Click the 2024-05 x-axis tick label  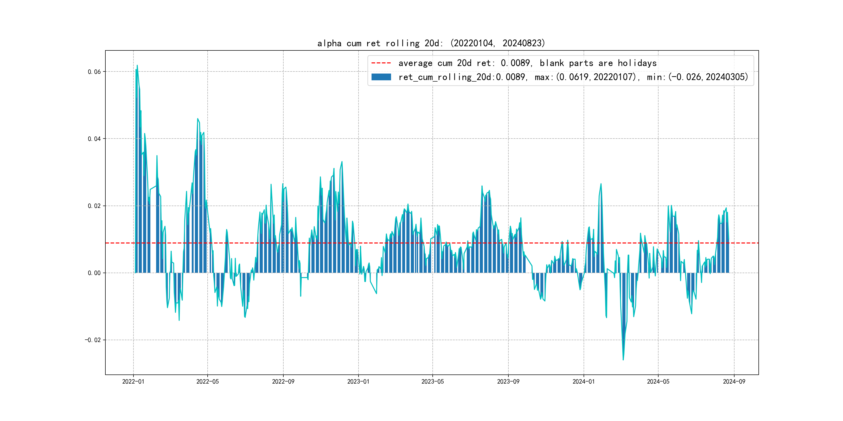click(x=658, y=381)
